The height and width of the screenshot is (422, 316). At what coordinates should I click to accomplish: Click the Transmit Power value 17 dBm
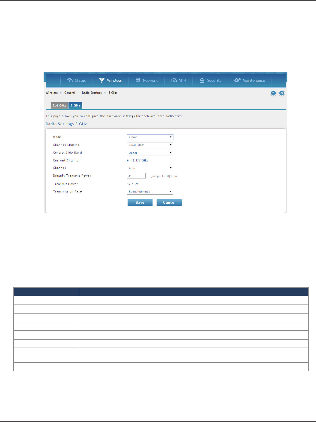pos(133,184)
